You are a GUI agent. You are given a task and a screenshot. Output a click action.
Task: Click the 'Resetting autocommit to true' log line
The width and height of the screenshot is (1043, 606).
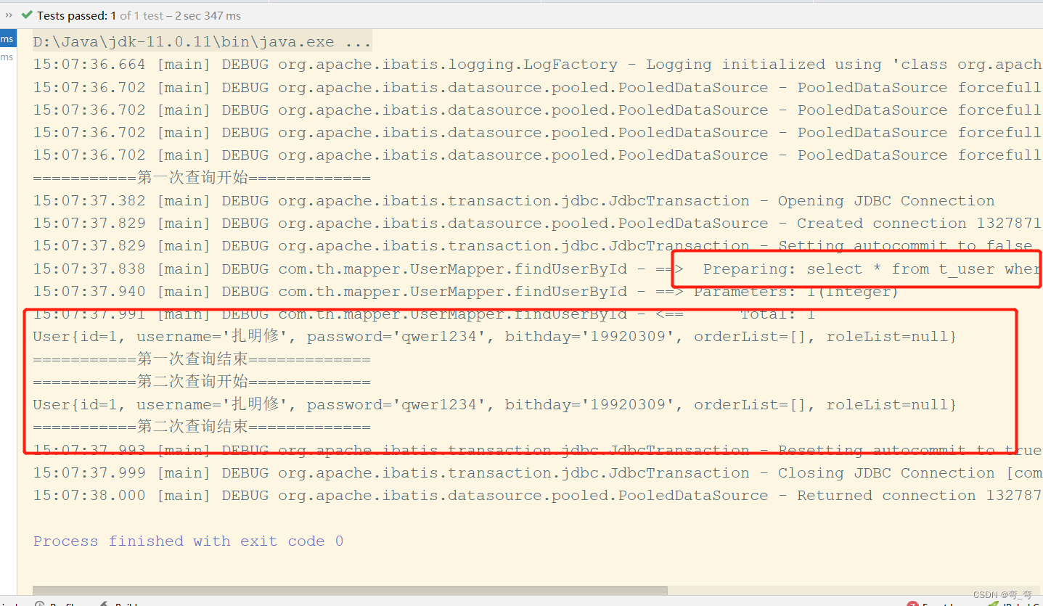click(537, 450)
